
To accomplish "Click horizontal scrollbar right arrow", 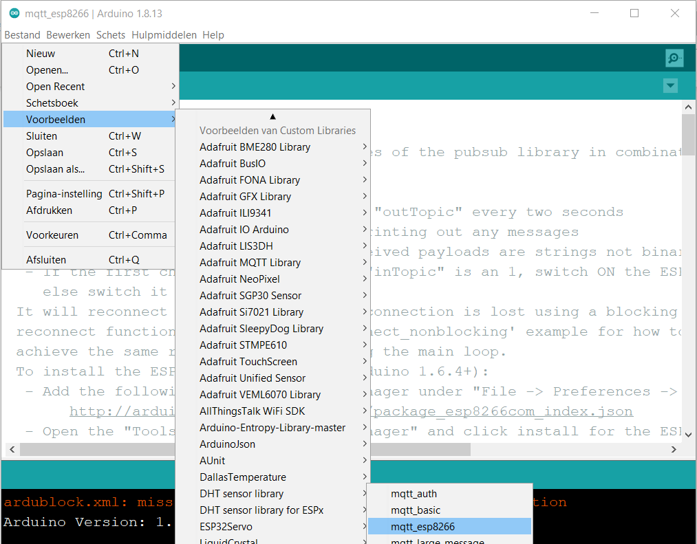I will pos(674,449).
